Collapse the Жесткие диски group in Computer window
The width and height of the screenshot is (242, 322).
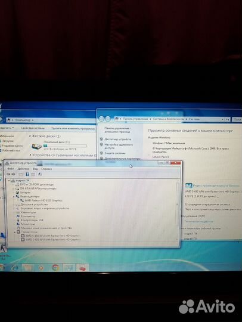click(30, 136)
